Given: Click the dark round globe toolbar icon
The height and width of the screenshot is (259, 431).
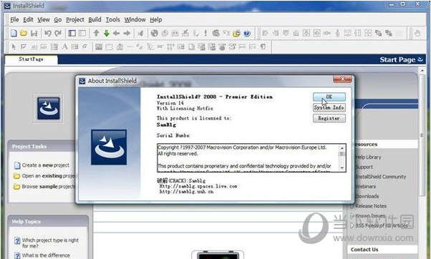Looking at the screenshot, I should point(154,34).
